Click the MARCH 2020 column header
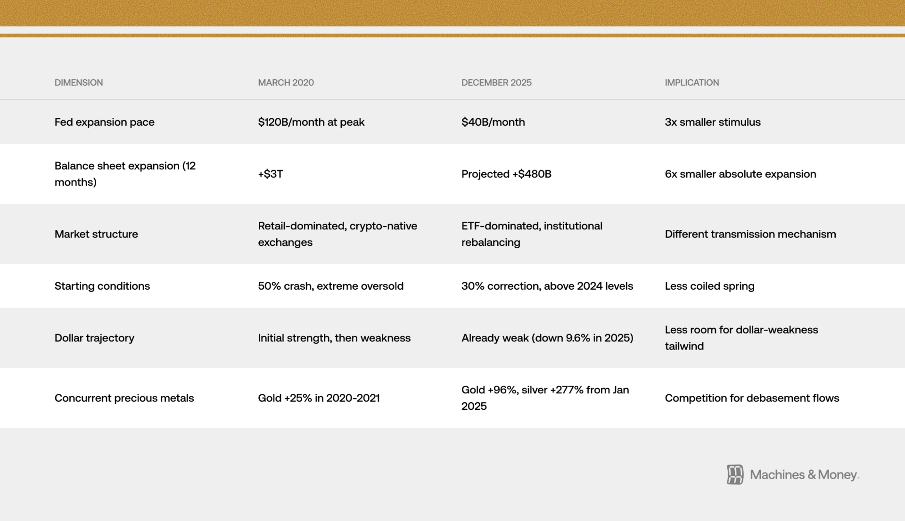Viewport: 905px width, 521px height. [286, 82]
